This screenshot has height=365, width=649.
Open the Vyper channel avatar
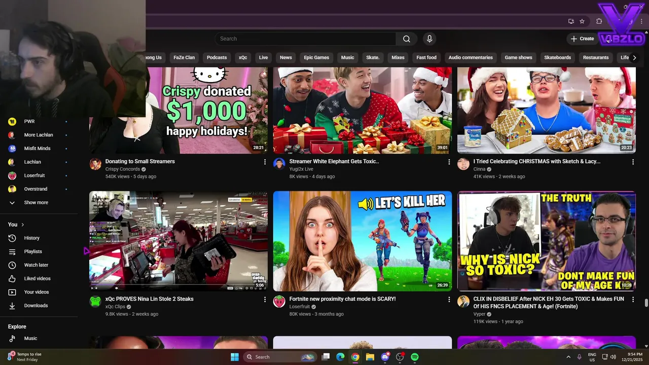pyautogui.click(x=463, y=301)
